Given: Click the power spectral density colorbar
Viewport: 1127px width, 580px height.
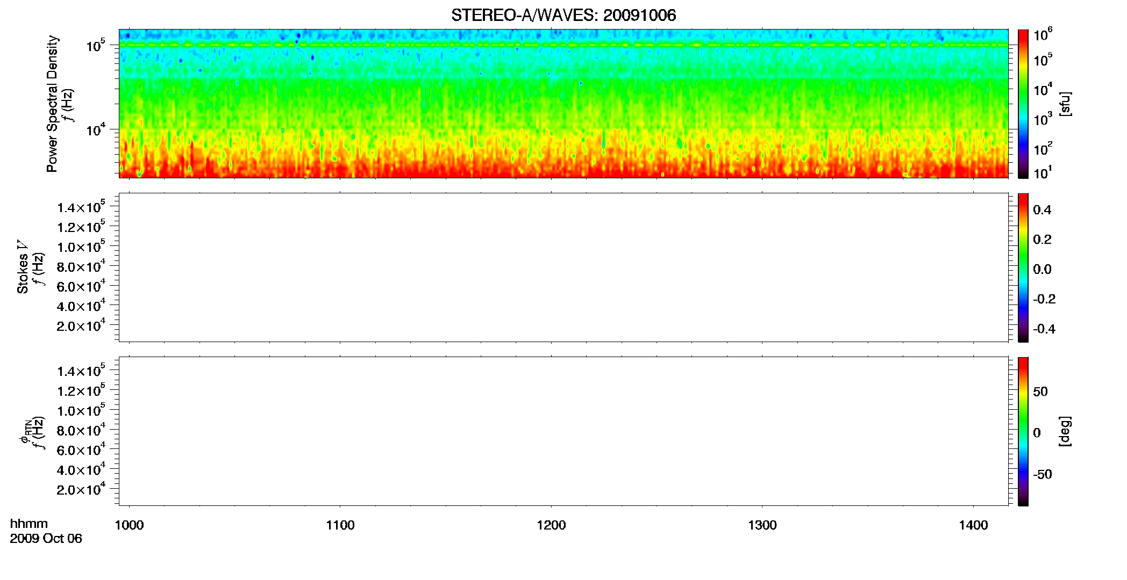Looking at the screenshot, I should [x=1023, y=104].
